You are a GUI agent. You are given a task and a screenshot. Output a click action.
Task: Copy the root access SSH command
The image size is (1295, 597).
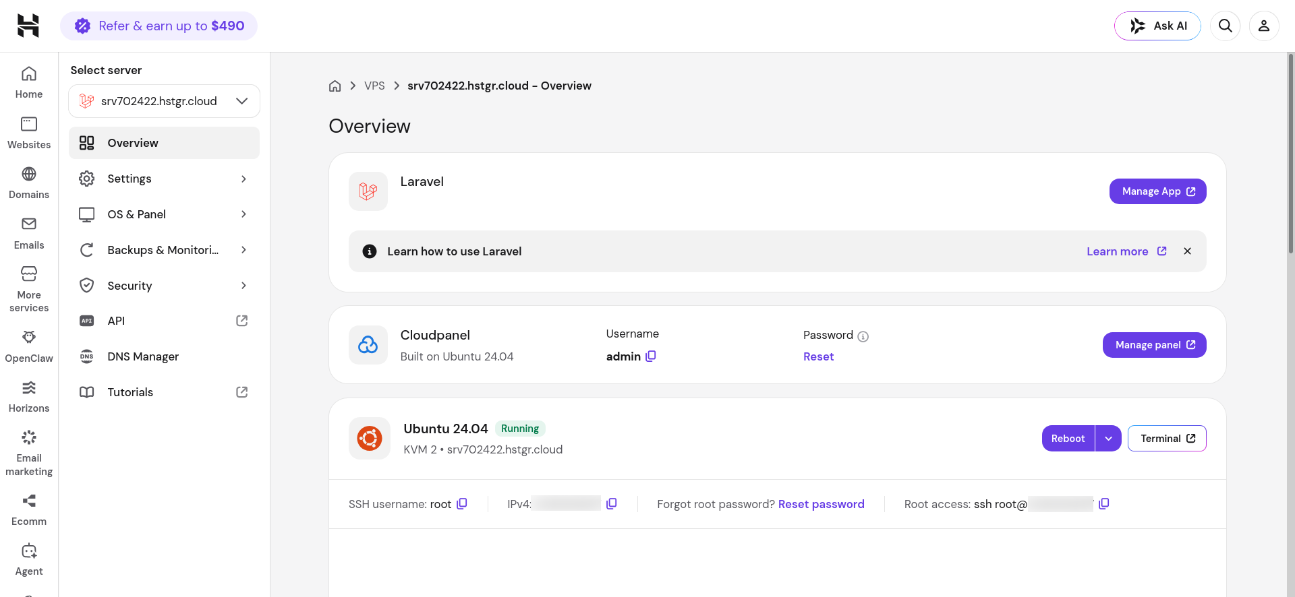click(1104, 503)
